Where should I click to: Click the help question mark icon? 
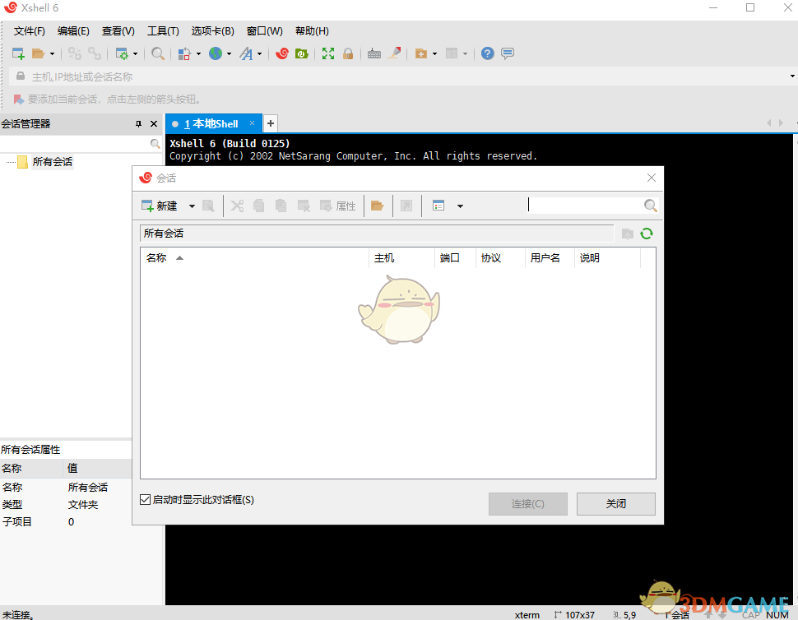pos(486,53)
